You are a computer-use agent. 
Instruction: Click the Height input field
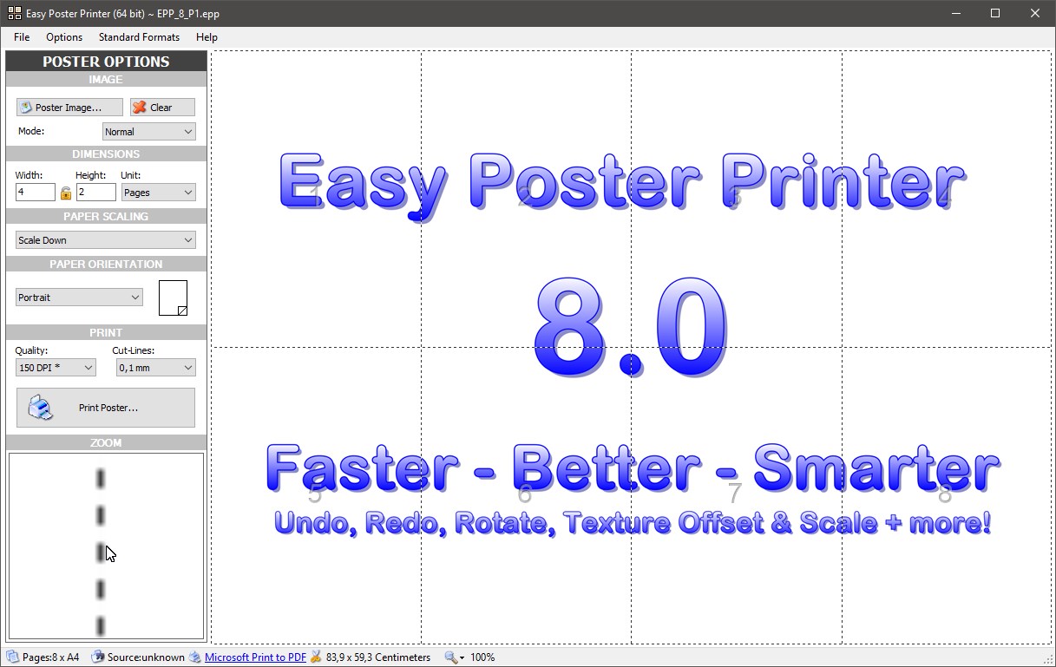pyautogui.click(x=95, y=193)
